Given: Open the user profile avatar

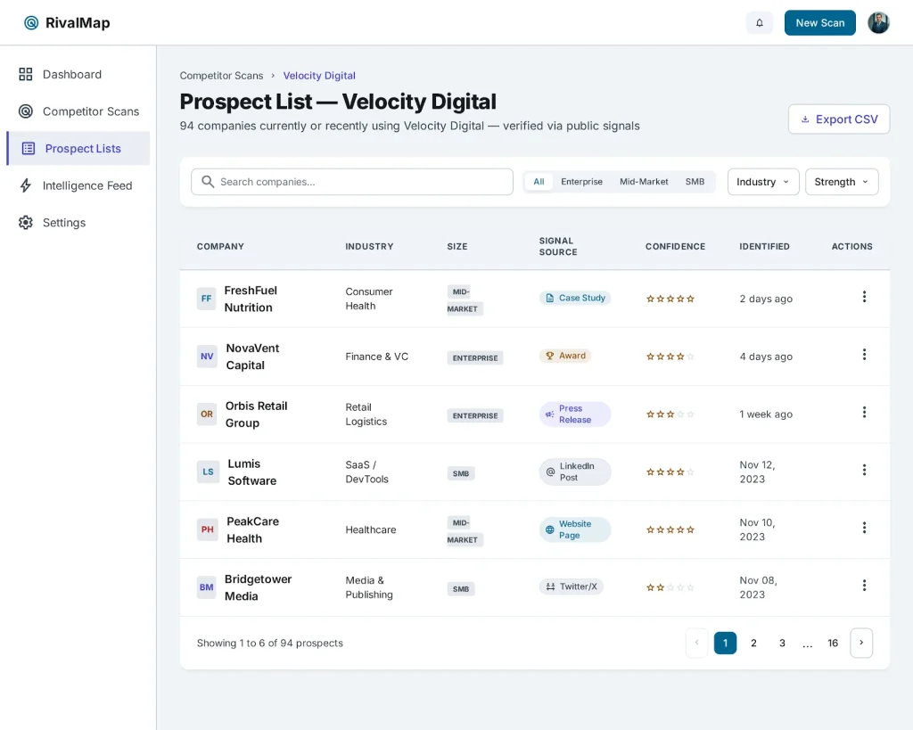Looking at the screenshot, I should (x=878, y=22).
